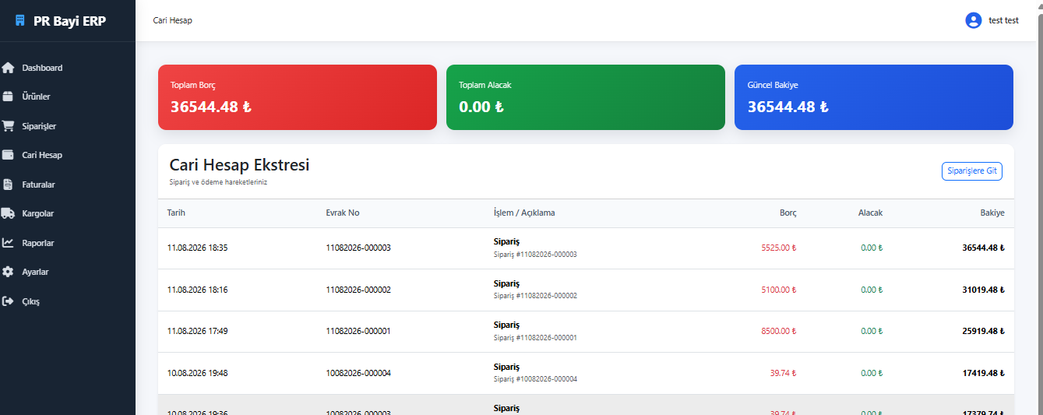Click the Siparişler shopping cart icon
1043x415 pixels.
[8, 126]
